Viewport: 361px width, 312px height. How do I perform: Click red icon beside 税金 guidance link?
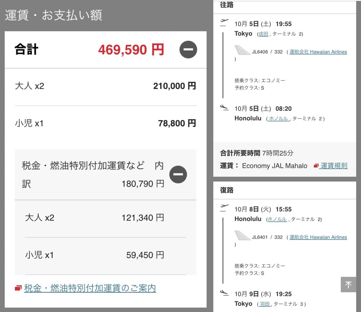[18, 288]
